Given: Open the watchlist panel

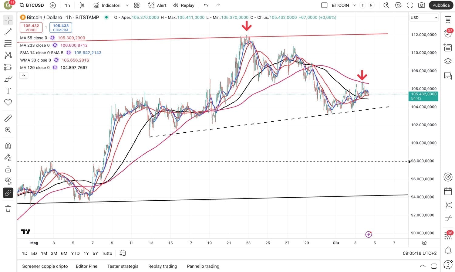Looking at the screenshot, I should tap(448, 20).
